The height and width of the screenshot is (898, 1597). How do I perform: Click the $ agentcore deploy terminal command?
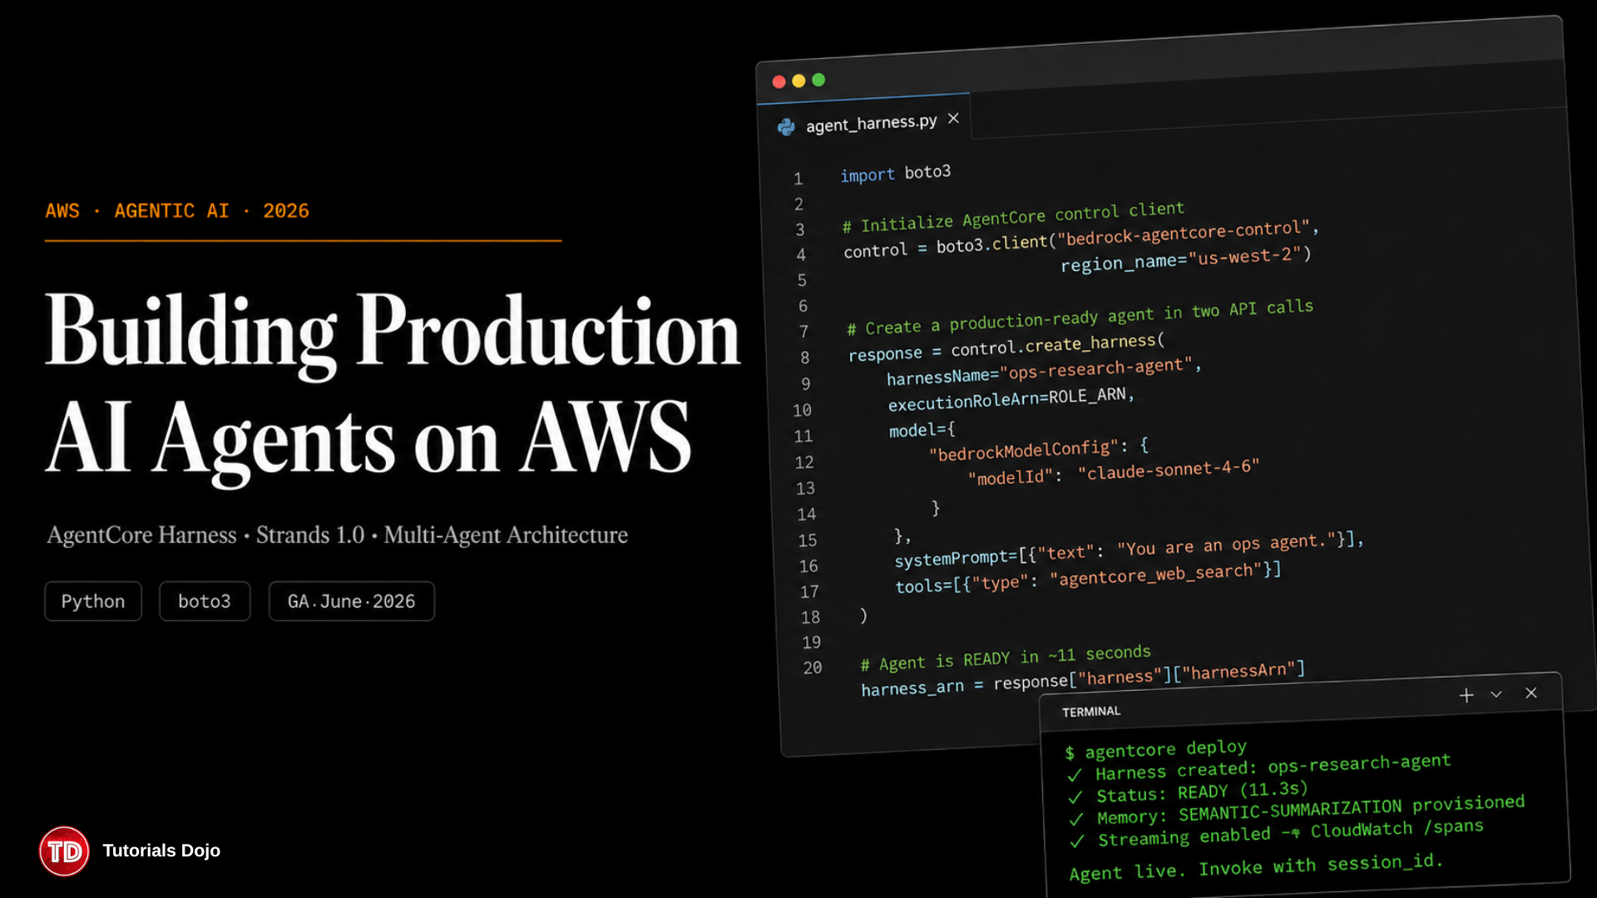(x=1155, y=749)
